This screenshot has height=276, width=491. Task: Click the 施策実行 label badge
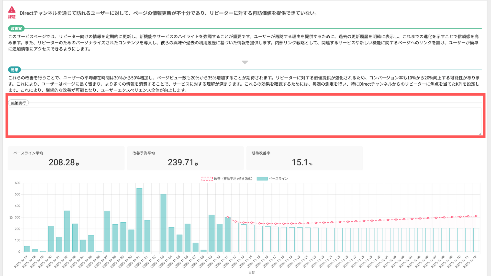click(18, 103)
